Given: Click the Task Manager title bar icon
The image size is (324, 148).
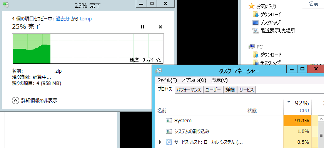Looking at the screenshot, I should point(159,71).
